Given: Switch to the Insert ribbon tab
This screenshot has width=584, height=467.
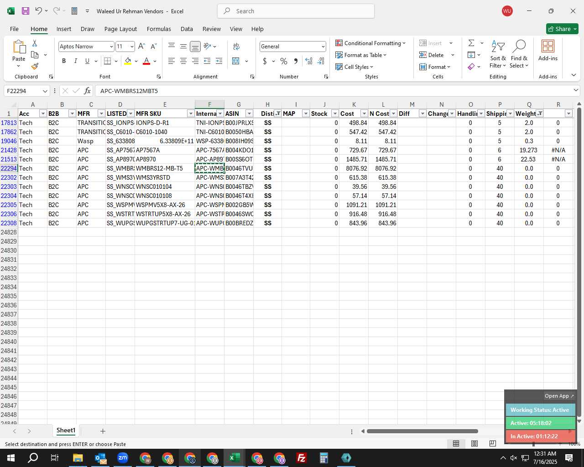Looking at the screenshot, I should point(64,29).
